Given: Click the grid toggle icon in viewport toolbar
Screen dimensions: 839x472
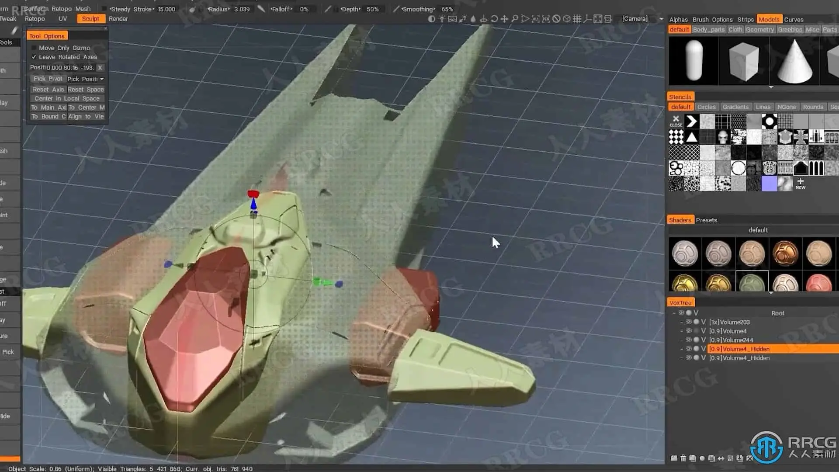Looking at the screenshot, I should click(x=577, y=19).
